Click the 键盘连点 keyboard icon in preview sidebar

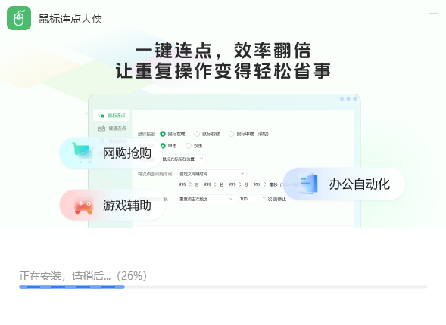pyautogui.click(x=101, y=128)
